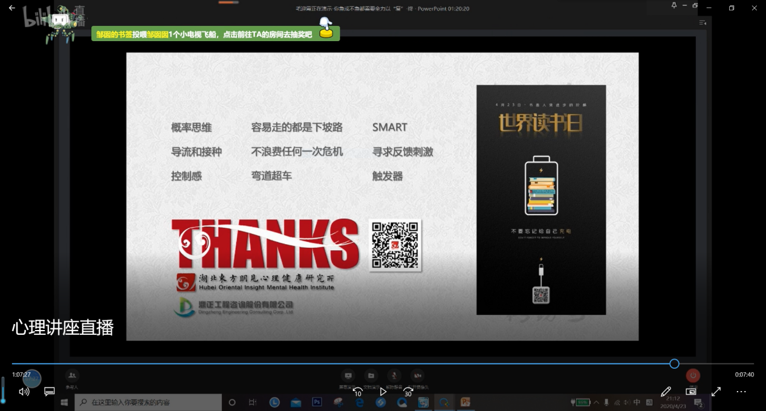Screen dimensions: 766x411
Task: Click the camera video icon in meeting bar
Action: click(417, 376)
